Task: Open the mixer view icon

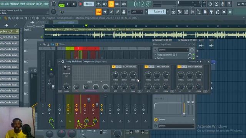Action: click(x=192, y=12)
